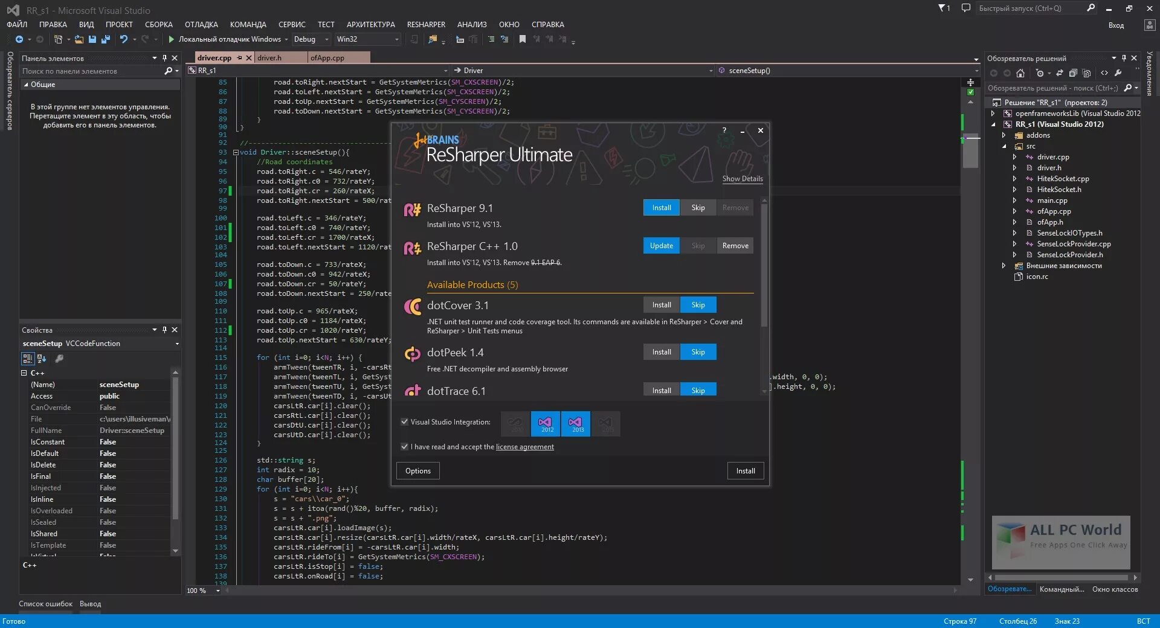This screenshot has width=1160, height=628.
Task: Open the license agreement link
Action: pos(524,447)
